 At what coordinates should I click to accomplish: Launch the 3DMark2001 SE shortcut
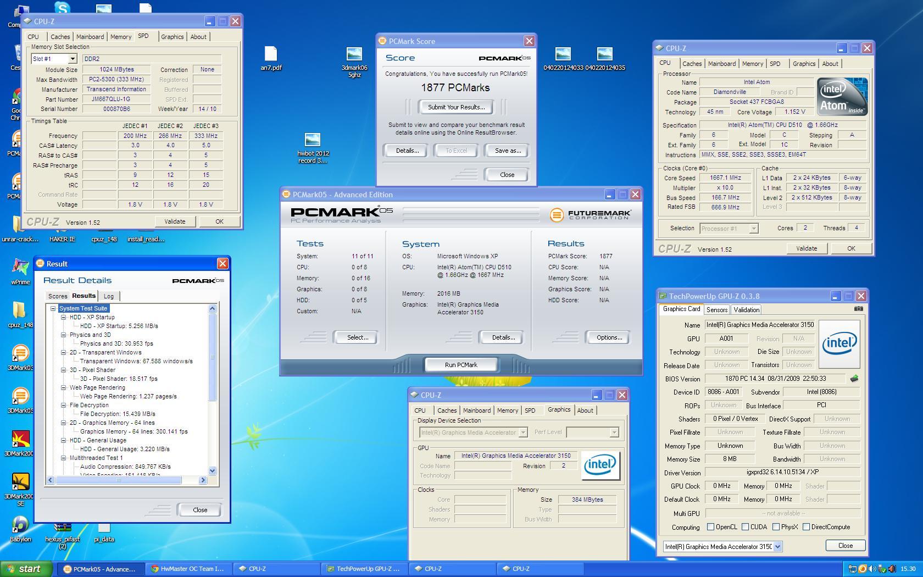pos(20,489)
